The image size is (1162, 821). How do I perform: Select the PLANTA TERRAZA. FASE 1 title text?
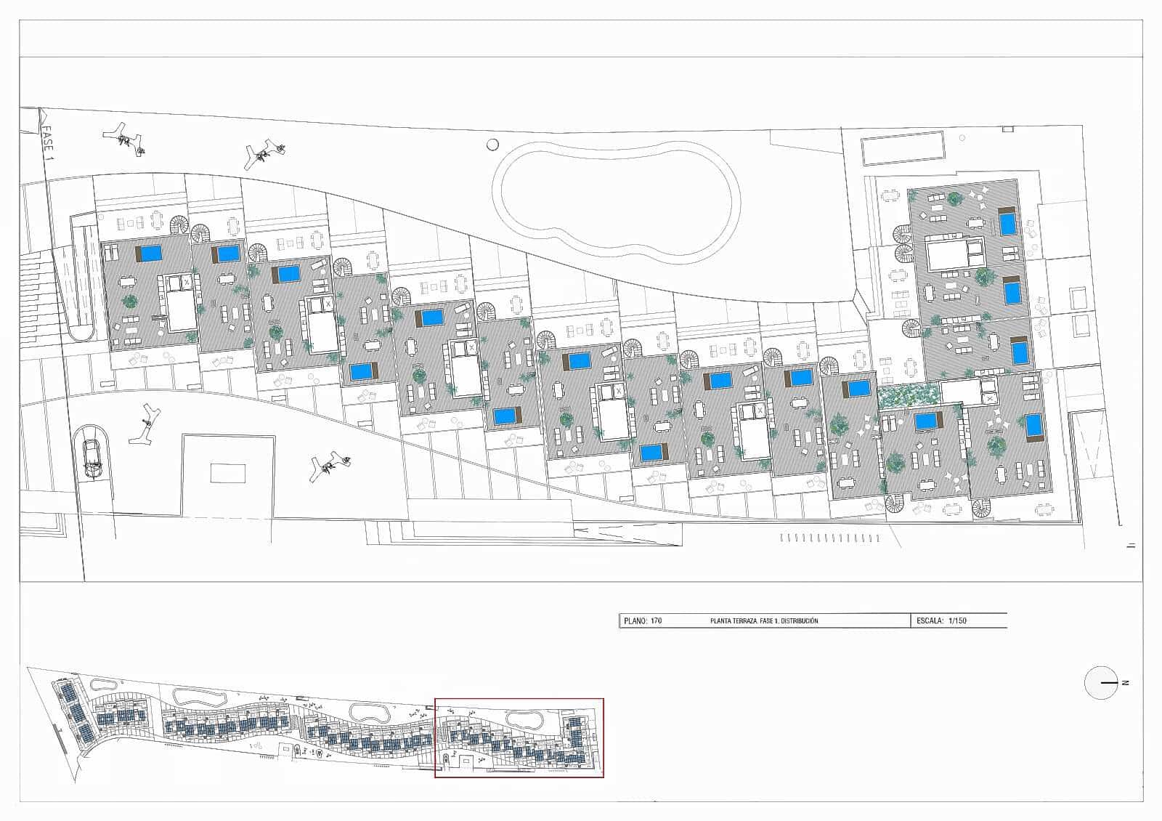(764, 621)
